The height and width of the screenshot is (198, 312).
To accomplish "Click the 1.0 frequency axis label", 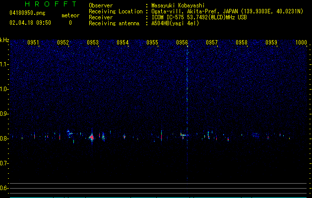I will [x=4, y=89].
